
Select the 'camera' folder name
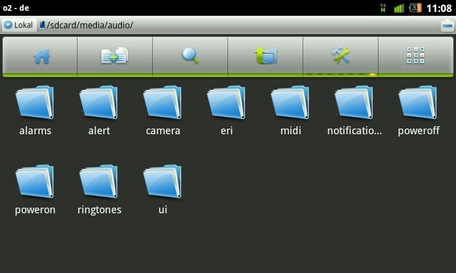click(163, 131)
